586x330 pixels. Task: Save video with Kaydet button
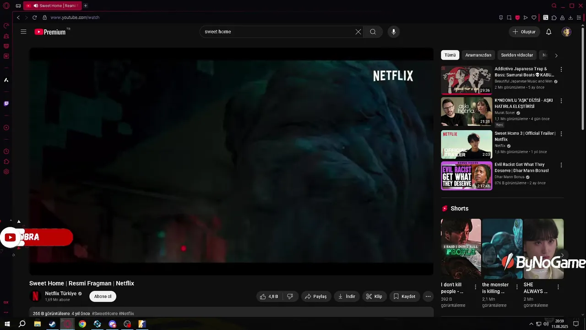pyautogui.click(x=405, y=297)
